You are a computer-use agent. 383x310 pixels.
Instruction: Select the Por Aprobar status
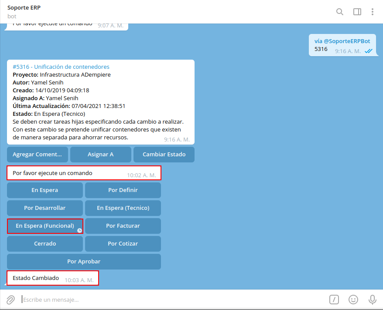coord(84,262)
